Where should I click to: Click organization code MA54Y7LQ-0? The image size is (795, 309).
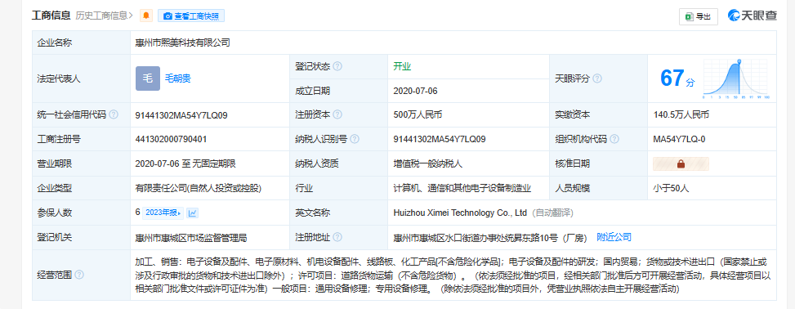(680, 139)
